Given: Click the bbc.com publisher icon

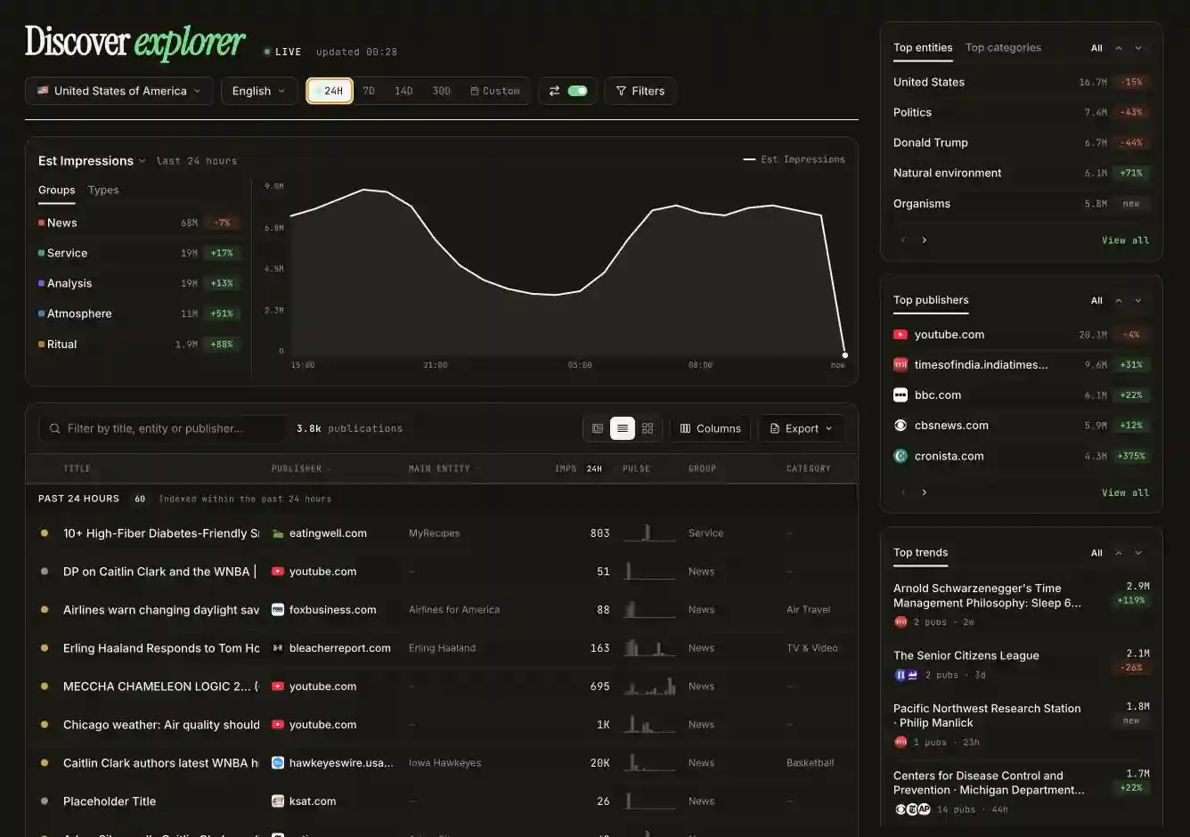Looking at the screenshot, I should (x=901, y=395).
